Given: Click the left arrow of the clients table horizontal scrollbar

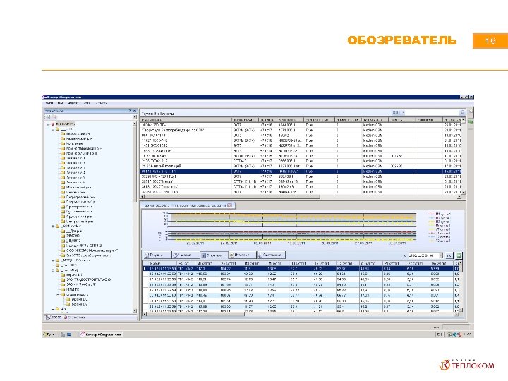Looking at the screenshot, I should (143, 197).
